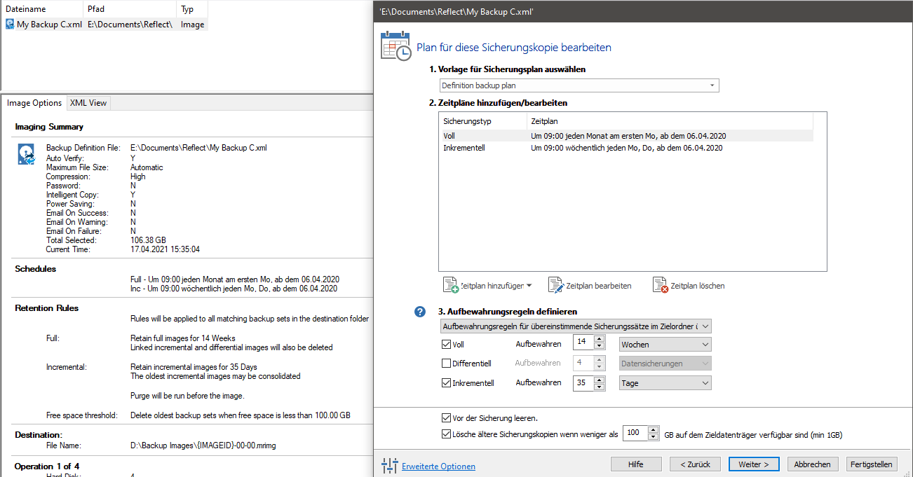Click the Retain incremental images for 35 Days text
Screen dimensions: 913x477
pos(194,367)
